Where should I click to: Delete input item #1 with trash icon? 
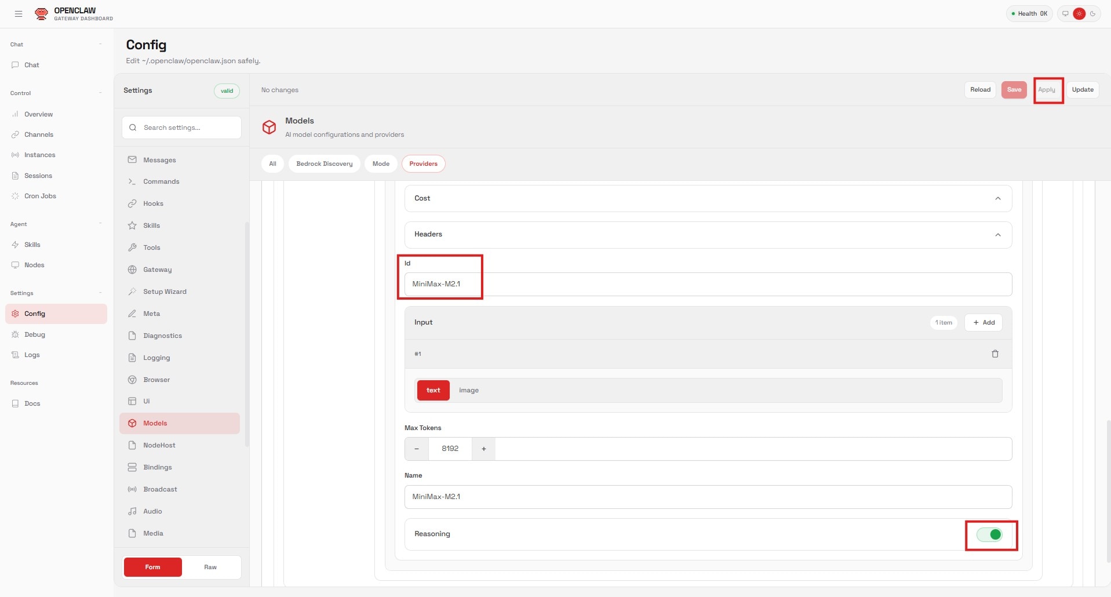pyautogui.click(x=995, y=354)
